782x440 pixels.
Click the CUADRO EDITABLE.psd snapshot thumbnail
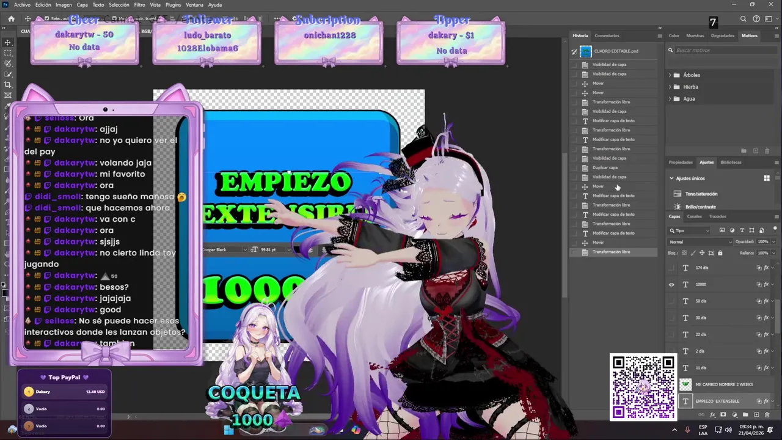pyautogui.click(x=586, y=51)
